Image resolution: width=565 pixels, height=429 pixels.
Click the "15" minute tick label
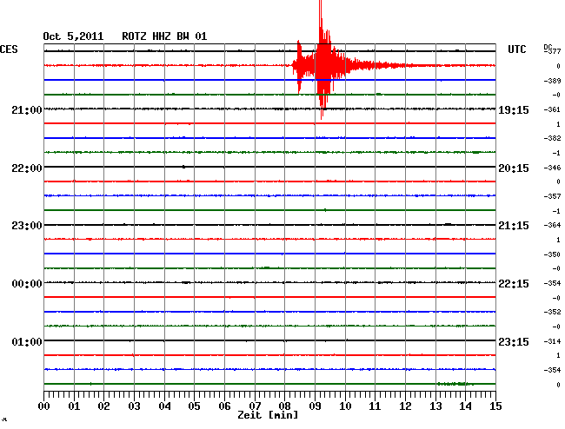coord(495,406)
